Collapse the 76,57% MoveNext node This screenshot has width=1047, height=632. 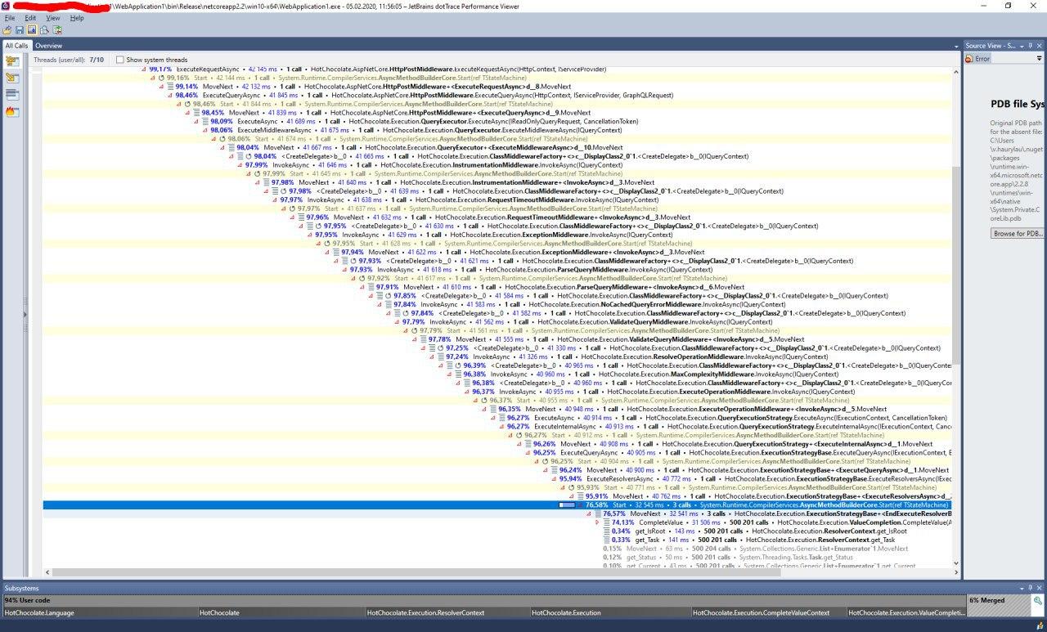click(x=589, y=513)
